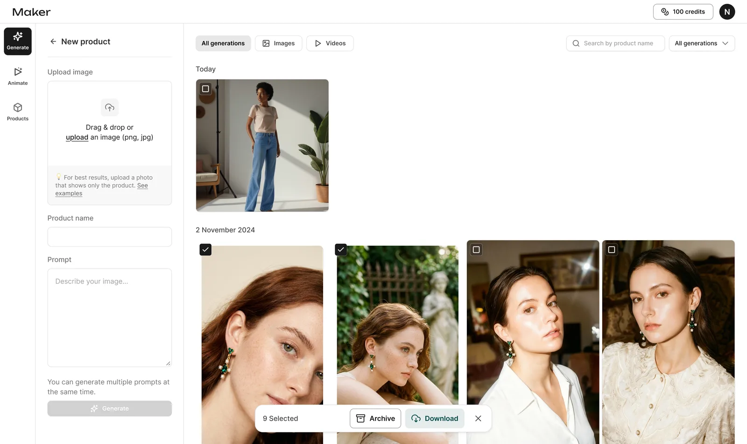Switch to the Videos tab

[x=330, y=43]
